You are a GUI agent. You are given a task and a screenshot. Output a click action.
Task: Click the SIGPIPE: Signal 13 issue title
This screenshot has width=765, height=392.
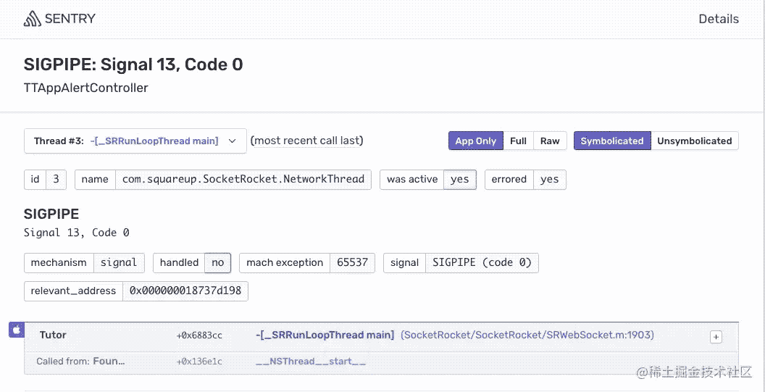tap(133, 64)
